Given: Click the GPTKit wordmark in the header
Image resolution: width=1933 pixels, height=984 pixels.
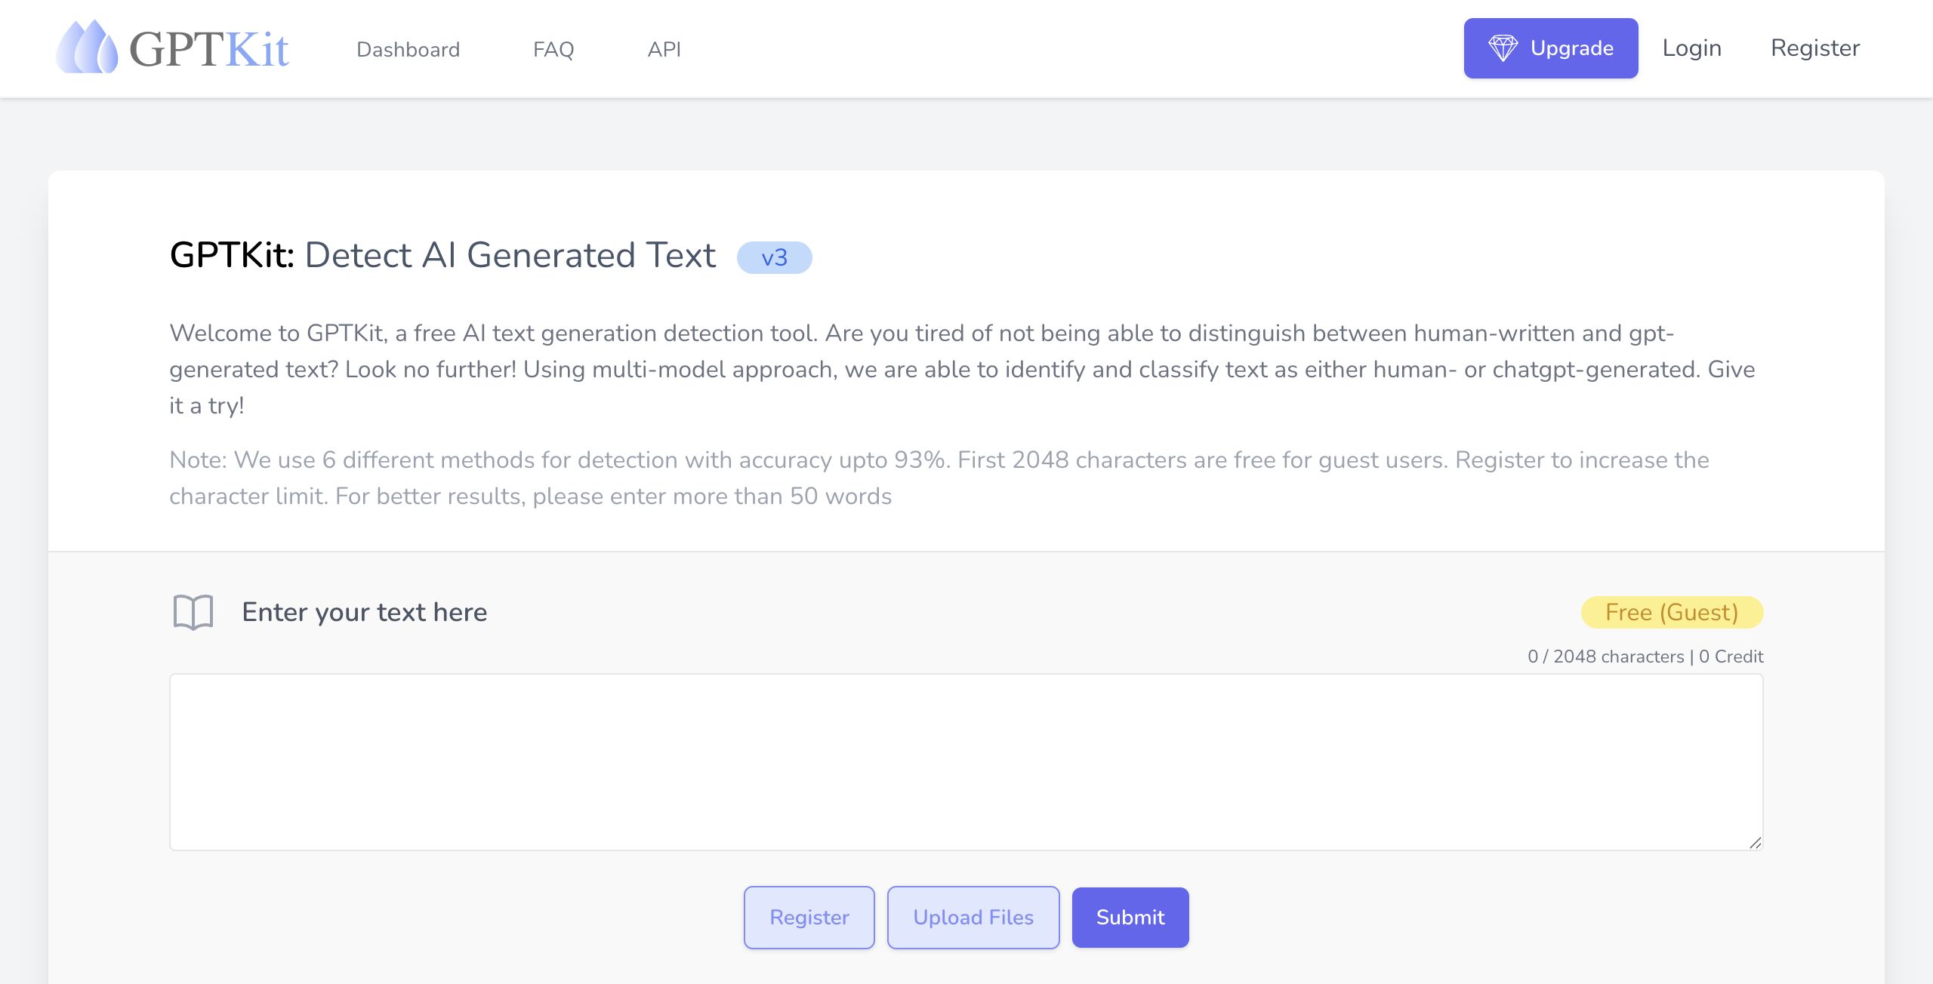Looking at the screenshot, I should [209, 49].
